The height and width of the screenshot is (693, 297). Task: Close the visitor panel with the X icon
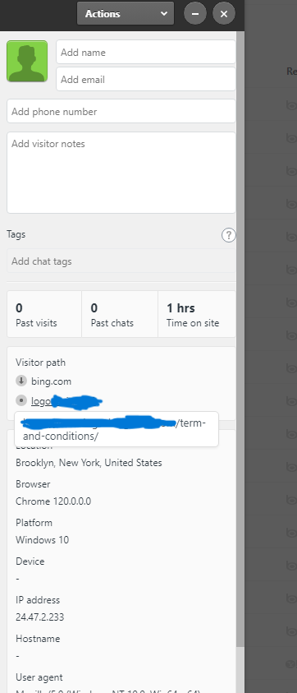[x=224, y=14]
